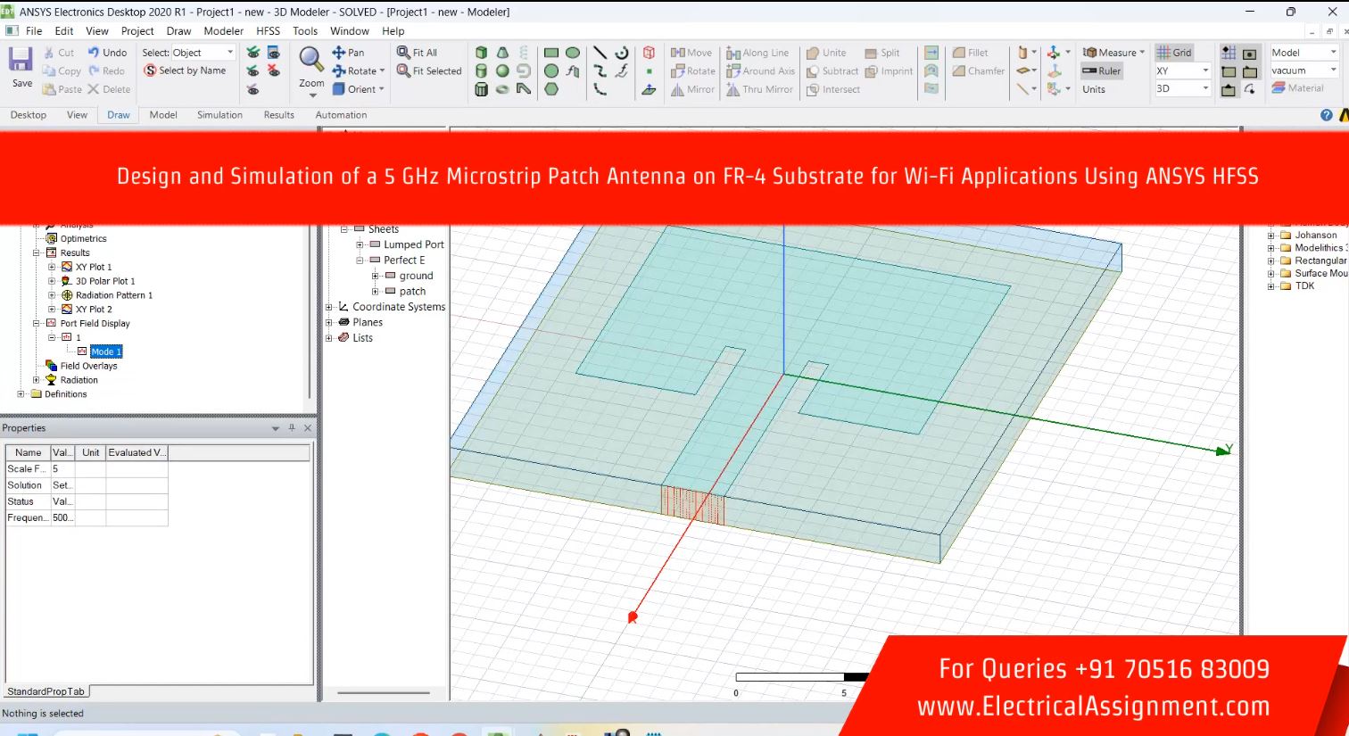Click the Units button

(1093, 89)
